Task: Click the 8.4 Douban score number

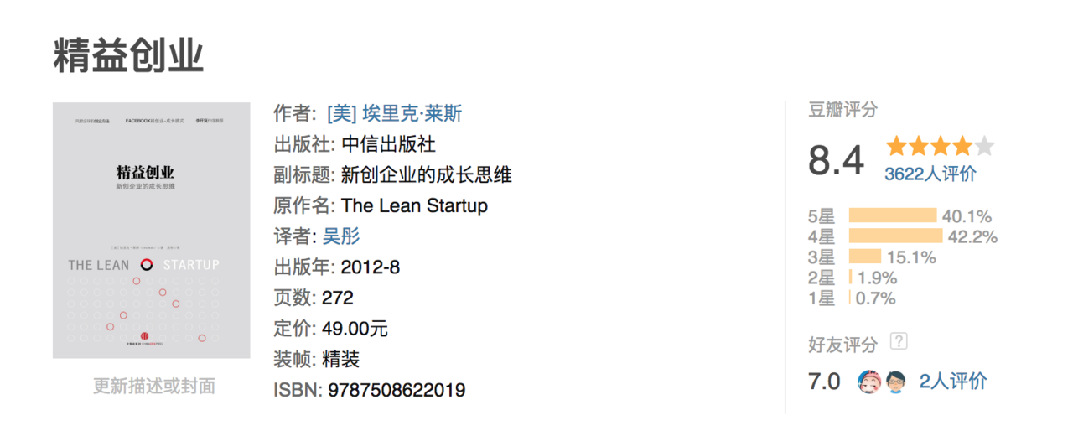Action: 836,160
